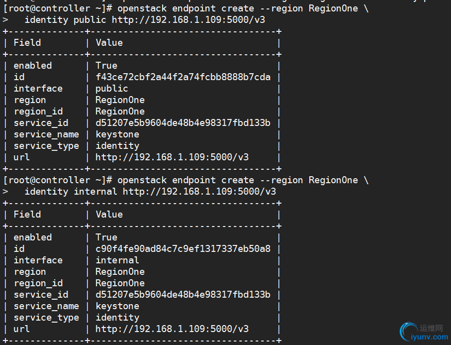Click the 'Value' header of the second table

tap(109, 215)
